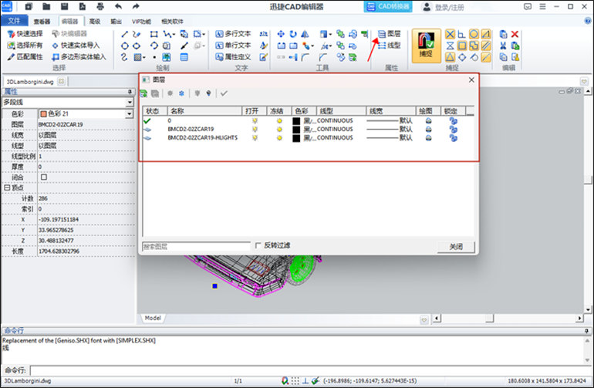Click the CAD转换器 converter button
This screenshot has width=594, height=388.
point(388,6)
